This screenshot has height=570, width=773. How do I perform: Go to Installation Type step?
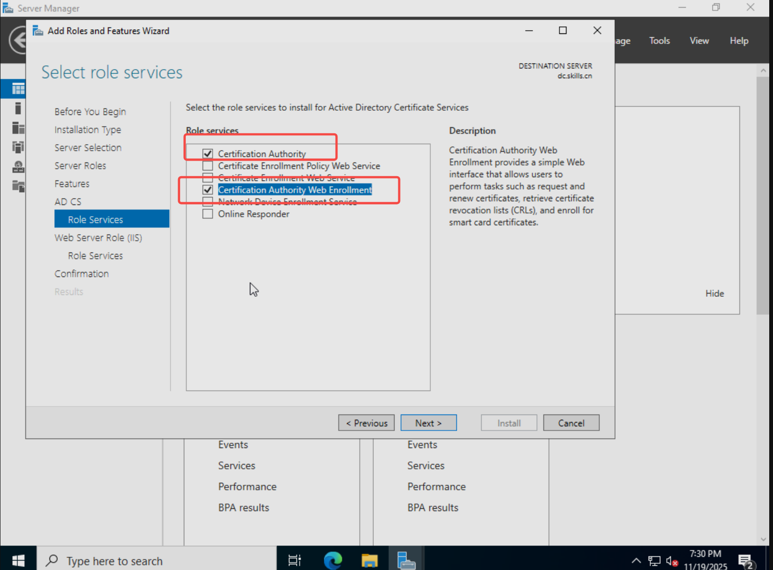pyautogui.click(x=88, y=130)
